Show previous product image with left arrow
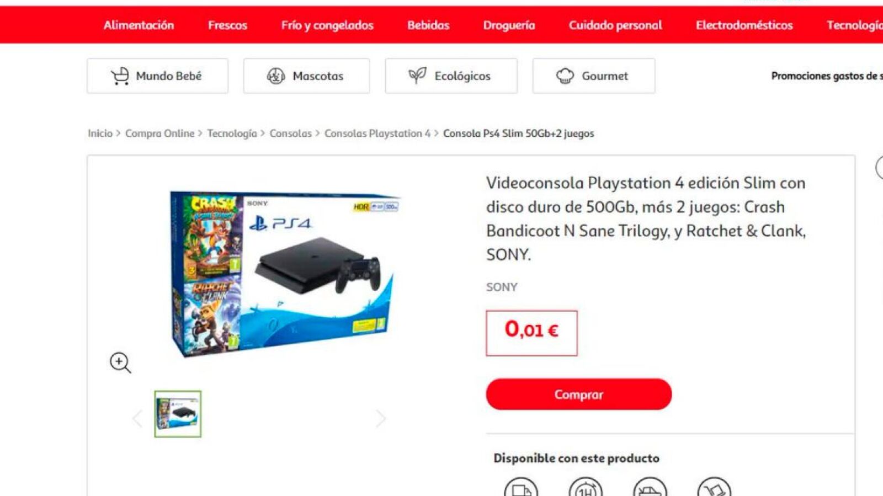This screenshot has width=883, height=496. 137,418
